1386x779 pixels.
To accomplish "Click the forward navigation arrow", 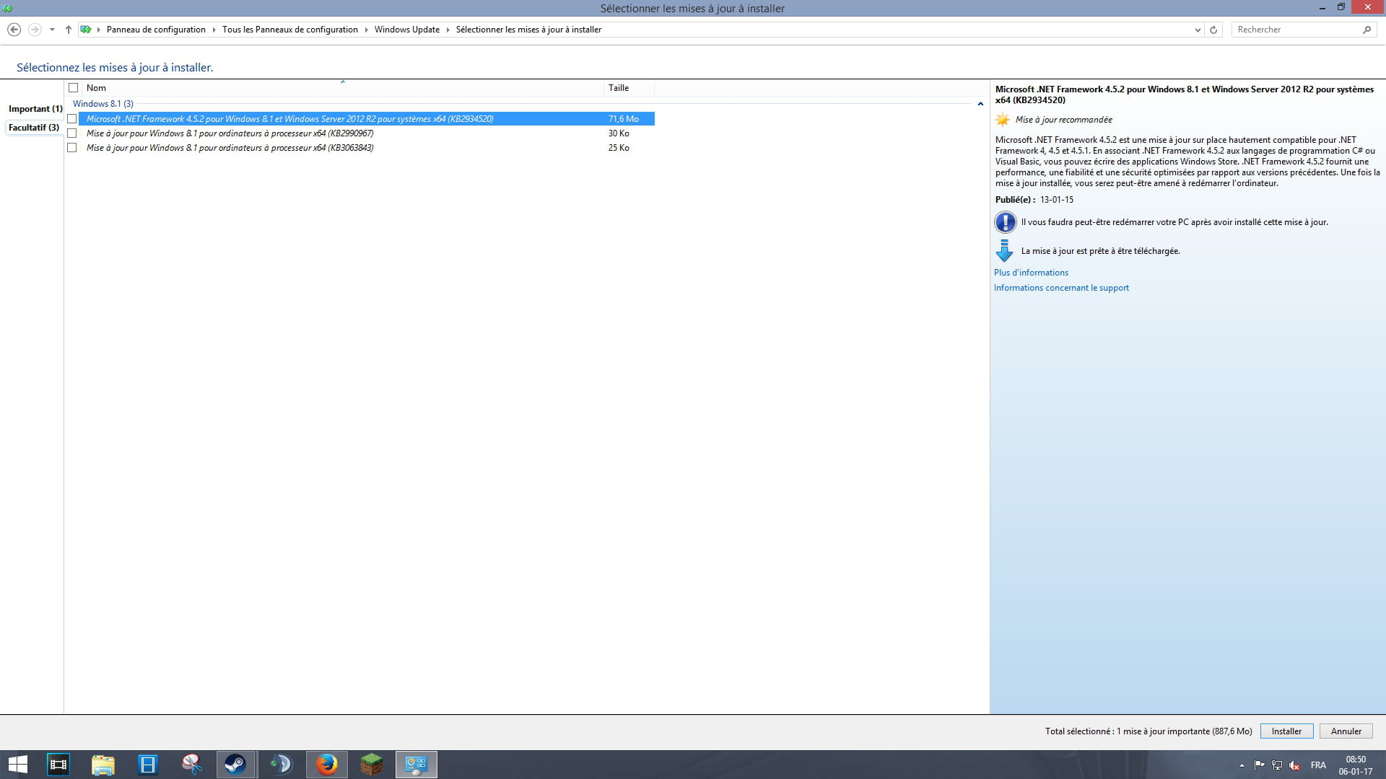I will tap(34, 30).
